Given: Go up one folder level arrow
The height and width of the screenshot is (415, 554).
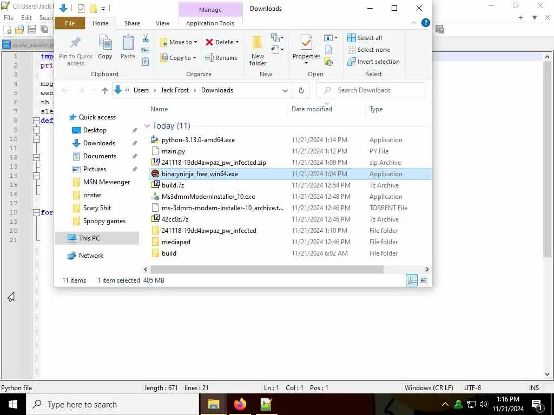Looking at the screenshot, I should coord(104,91).
